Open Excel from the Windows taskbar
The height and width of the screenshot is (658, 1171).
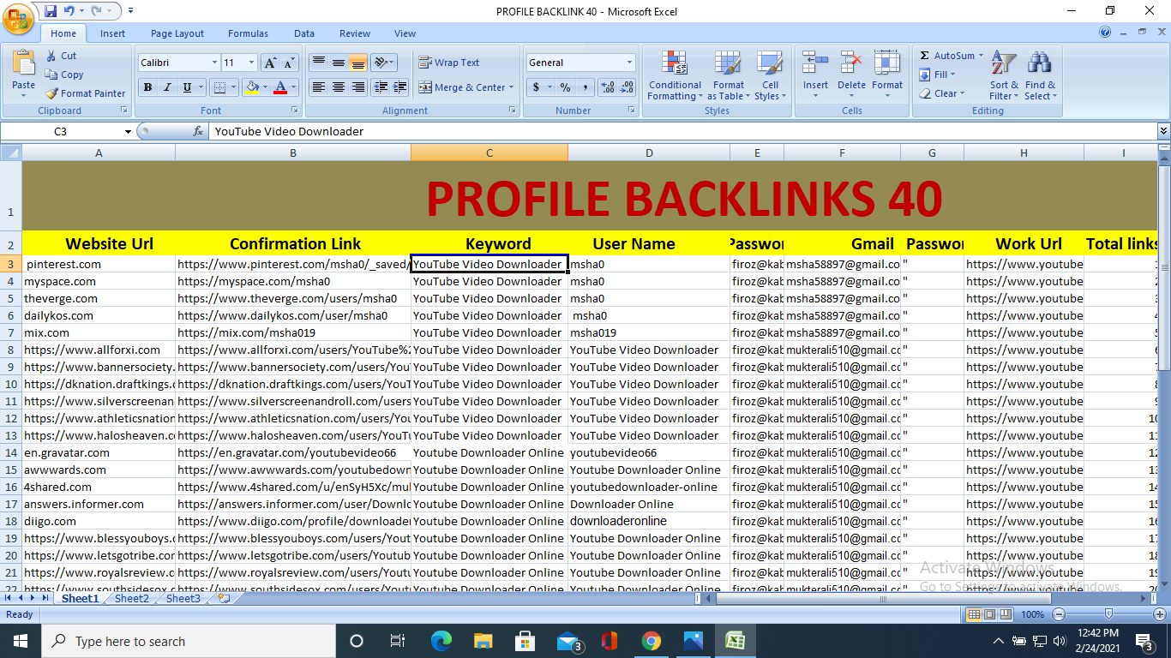pyautogui.click(x=735, y=641)
